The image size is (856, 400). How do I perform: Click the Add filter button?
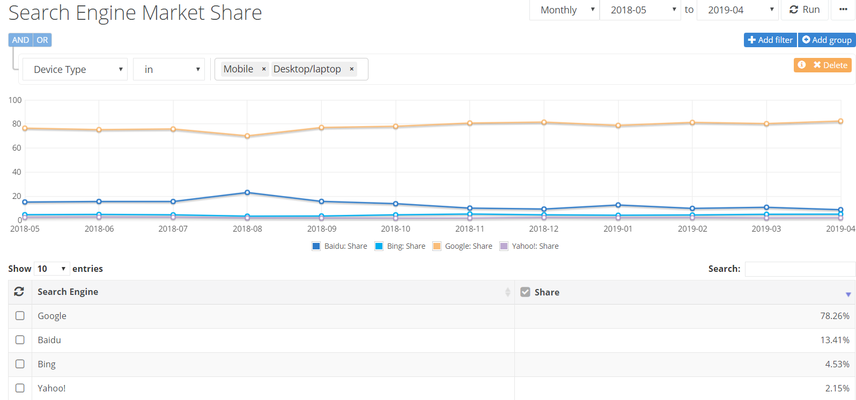[x=770, y=40]
